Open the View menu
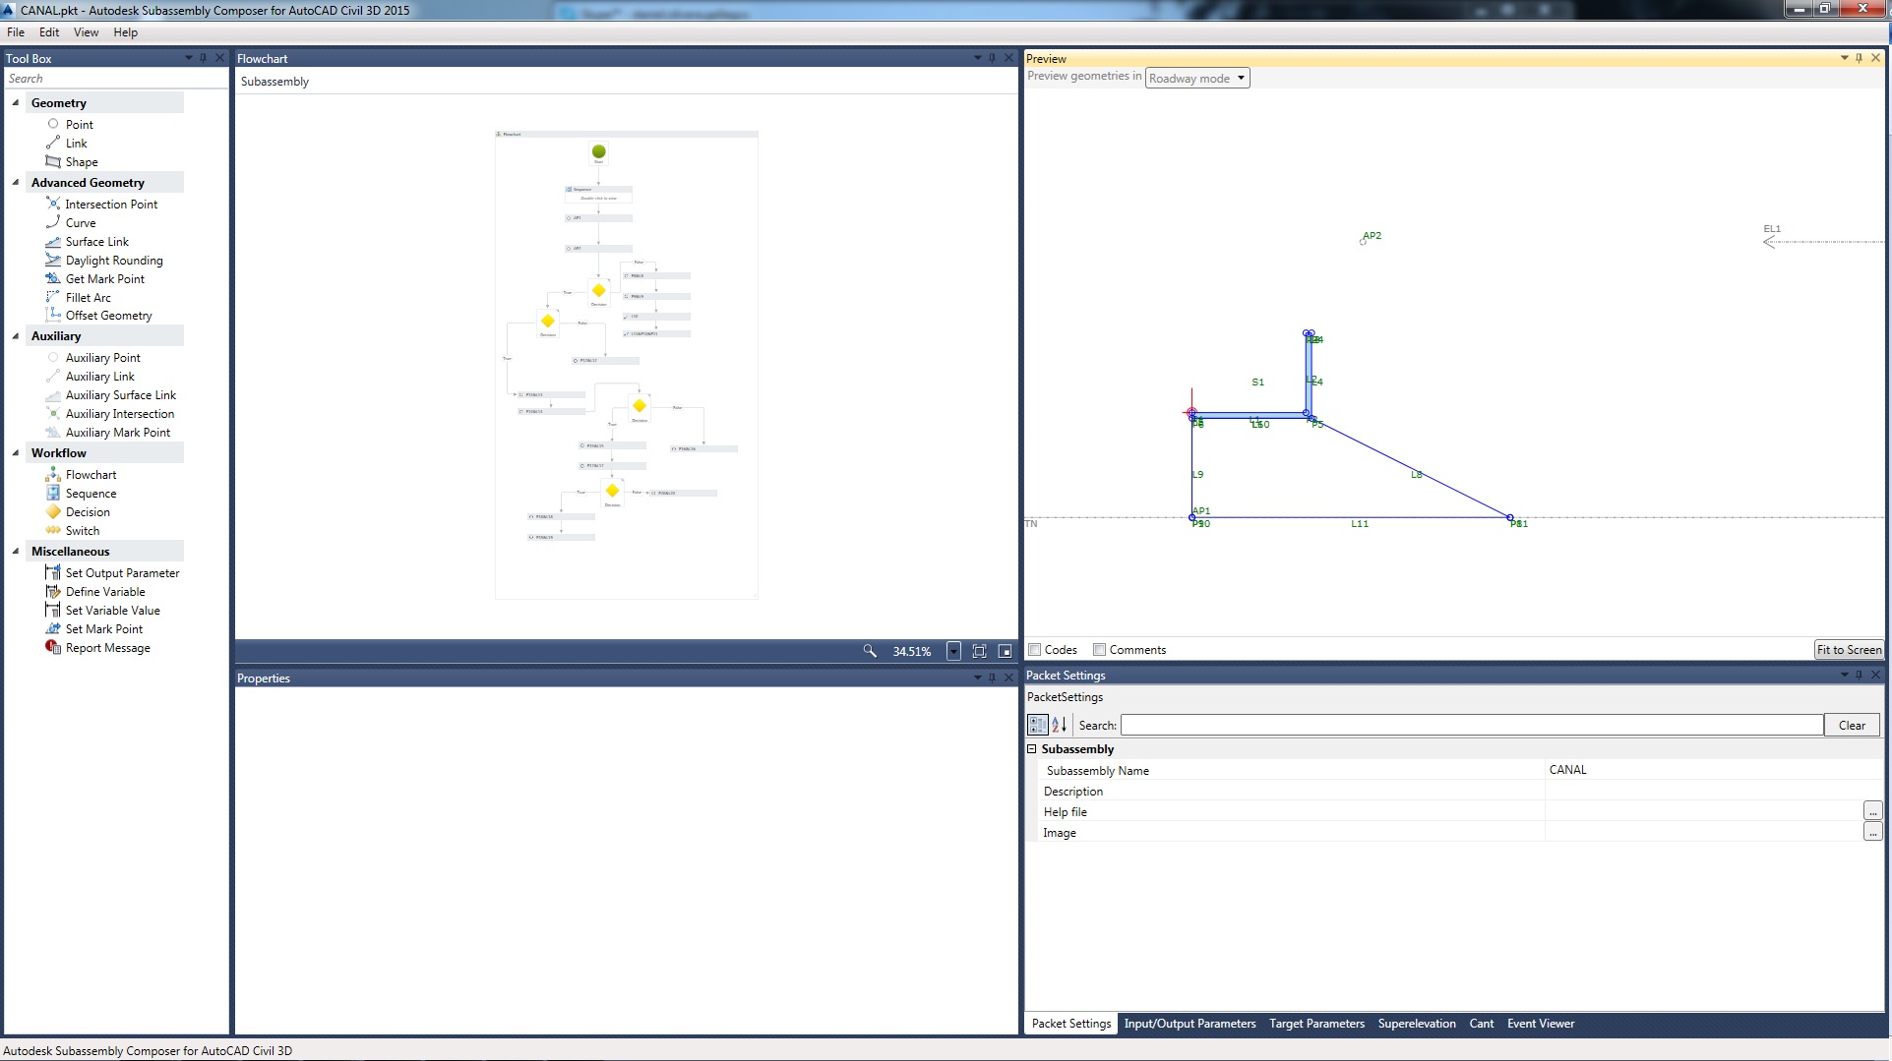This screenshot has width=1892, height=1061. coord(86,32)
